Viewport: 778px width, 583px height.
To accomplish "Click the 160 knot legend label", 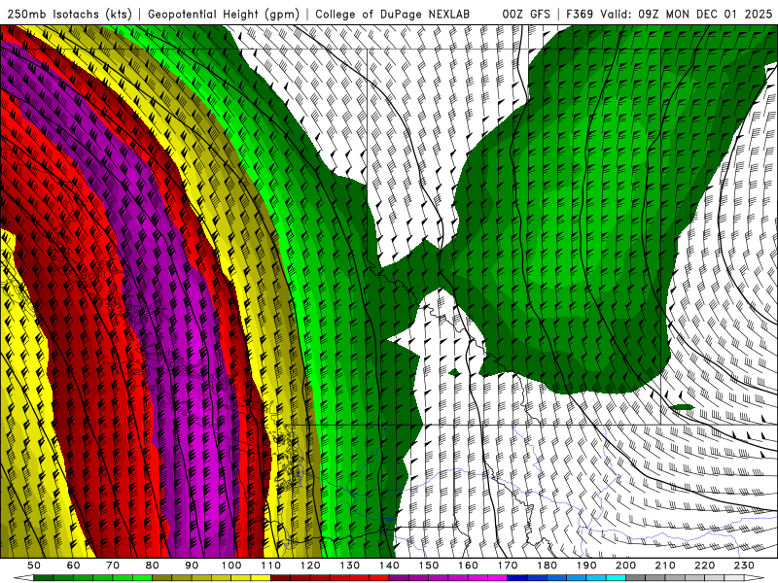I will tap(468, 566).
